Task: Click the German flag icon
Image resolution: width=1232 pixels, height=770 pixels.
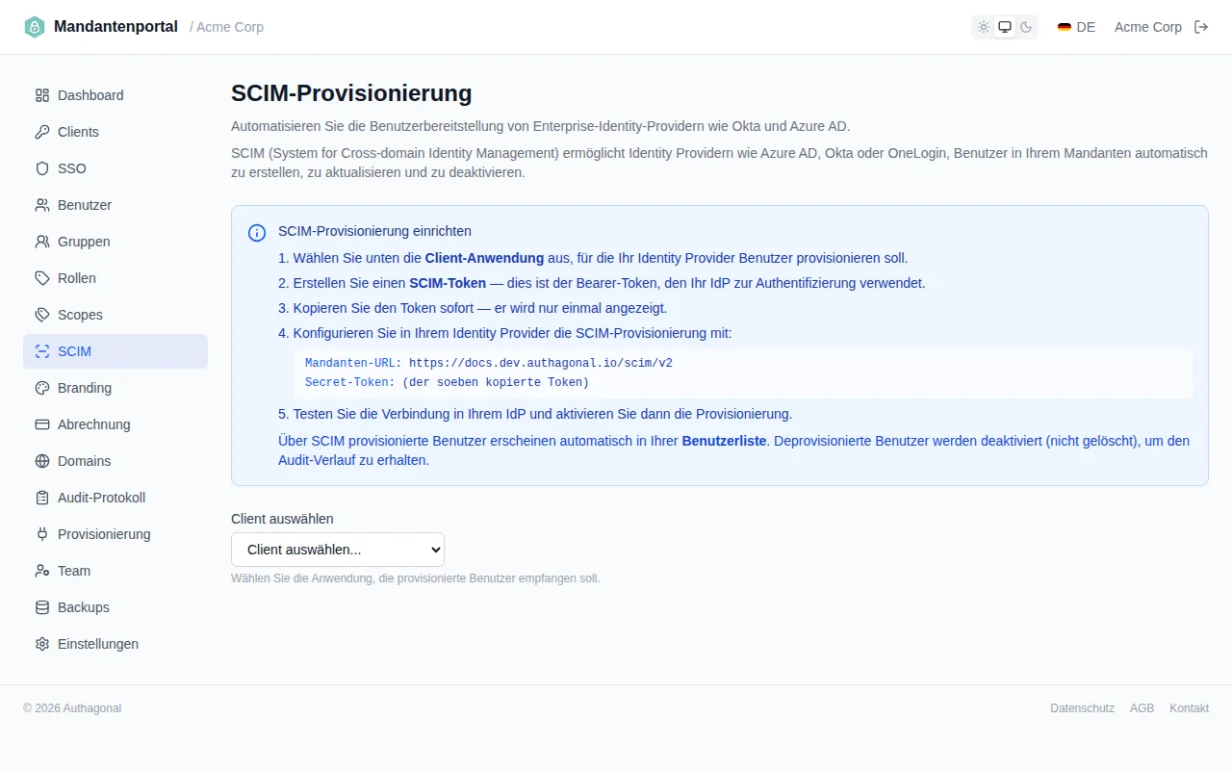Action: 1065,27
